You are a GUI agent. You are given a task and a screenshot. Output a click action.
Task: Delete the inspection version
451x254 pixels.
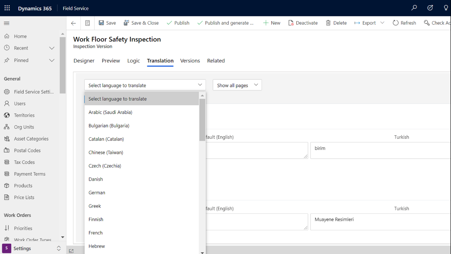tap(336, 23)
